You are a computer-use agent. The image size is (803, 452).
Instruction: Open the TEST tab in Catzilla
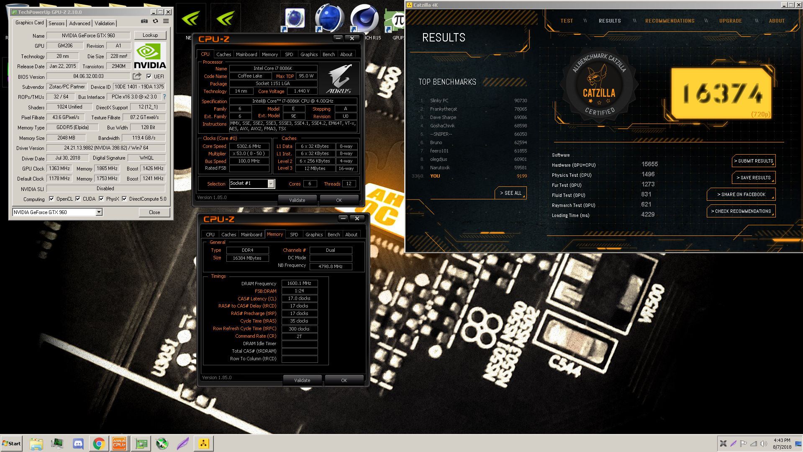coord(567,21)
